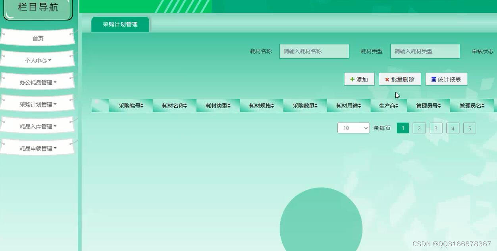Open the 统计报表 button

coord(446,79)
